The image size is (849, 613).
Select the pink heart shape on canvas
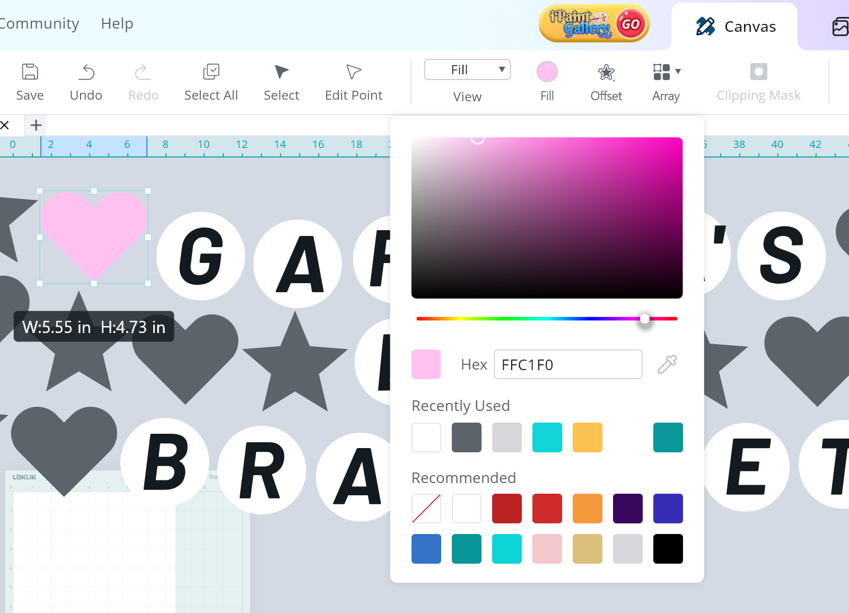pos(94,228)
